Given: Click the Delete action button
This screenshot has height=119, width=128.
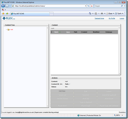Looking at the screenshot, I should [x=109, y=91].
